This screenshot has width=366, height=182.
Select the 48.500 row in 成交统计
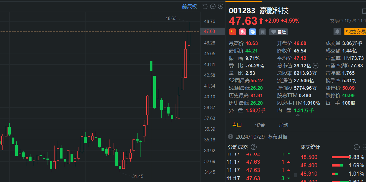click(332, 157)
